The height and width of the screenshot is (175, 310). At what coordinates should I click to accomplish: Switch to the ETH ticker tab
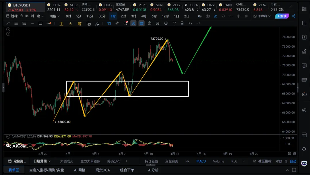click(54, 7)
